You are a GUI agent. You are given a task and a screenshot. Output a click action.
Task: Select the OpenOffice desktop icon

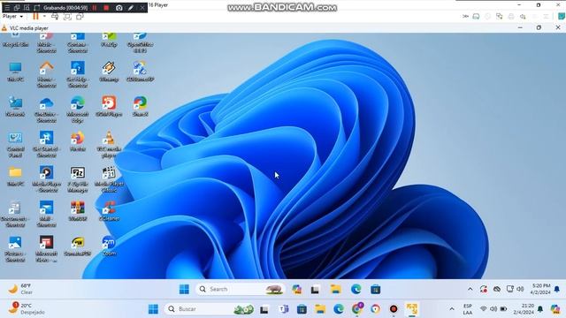(x=140, y=42)
